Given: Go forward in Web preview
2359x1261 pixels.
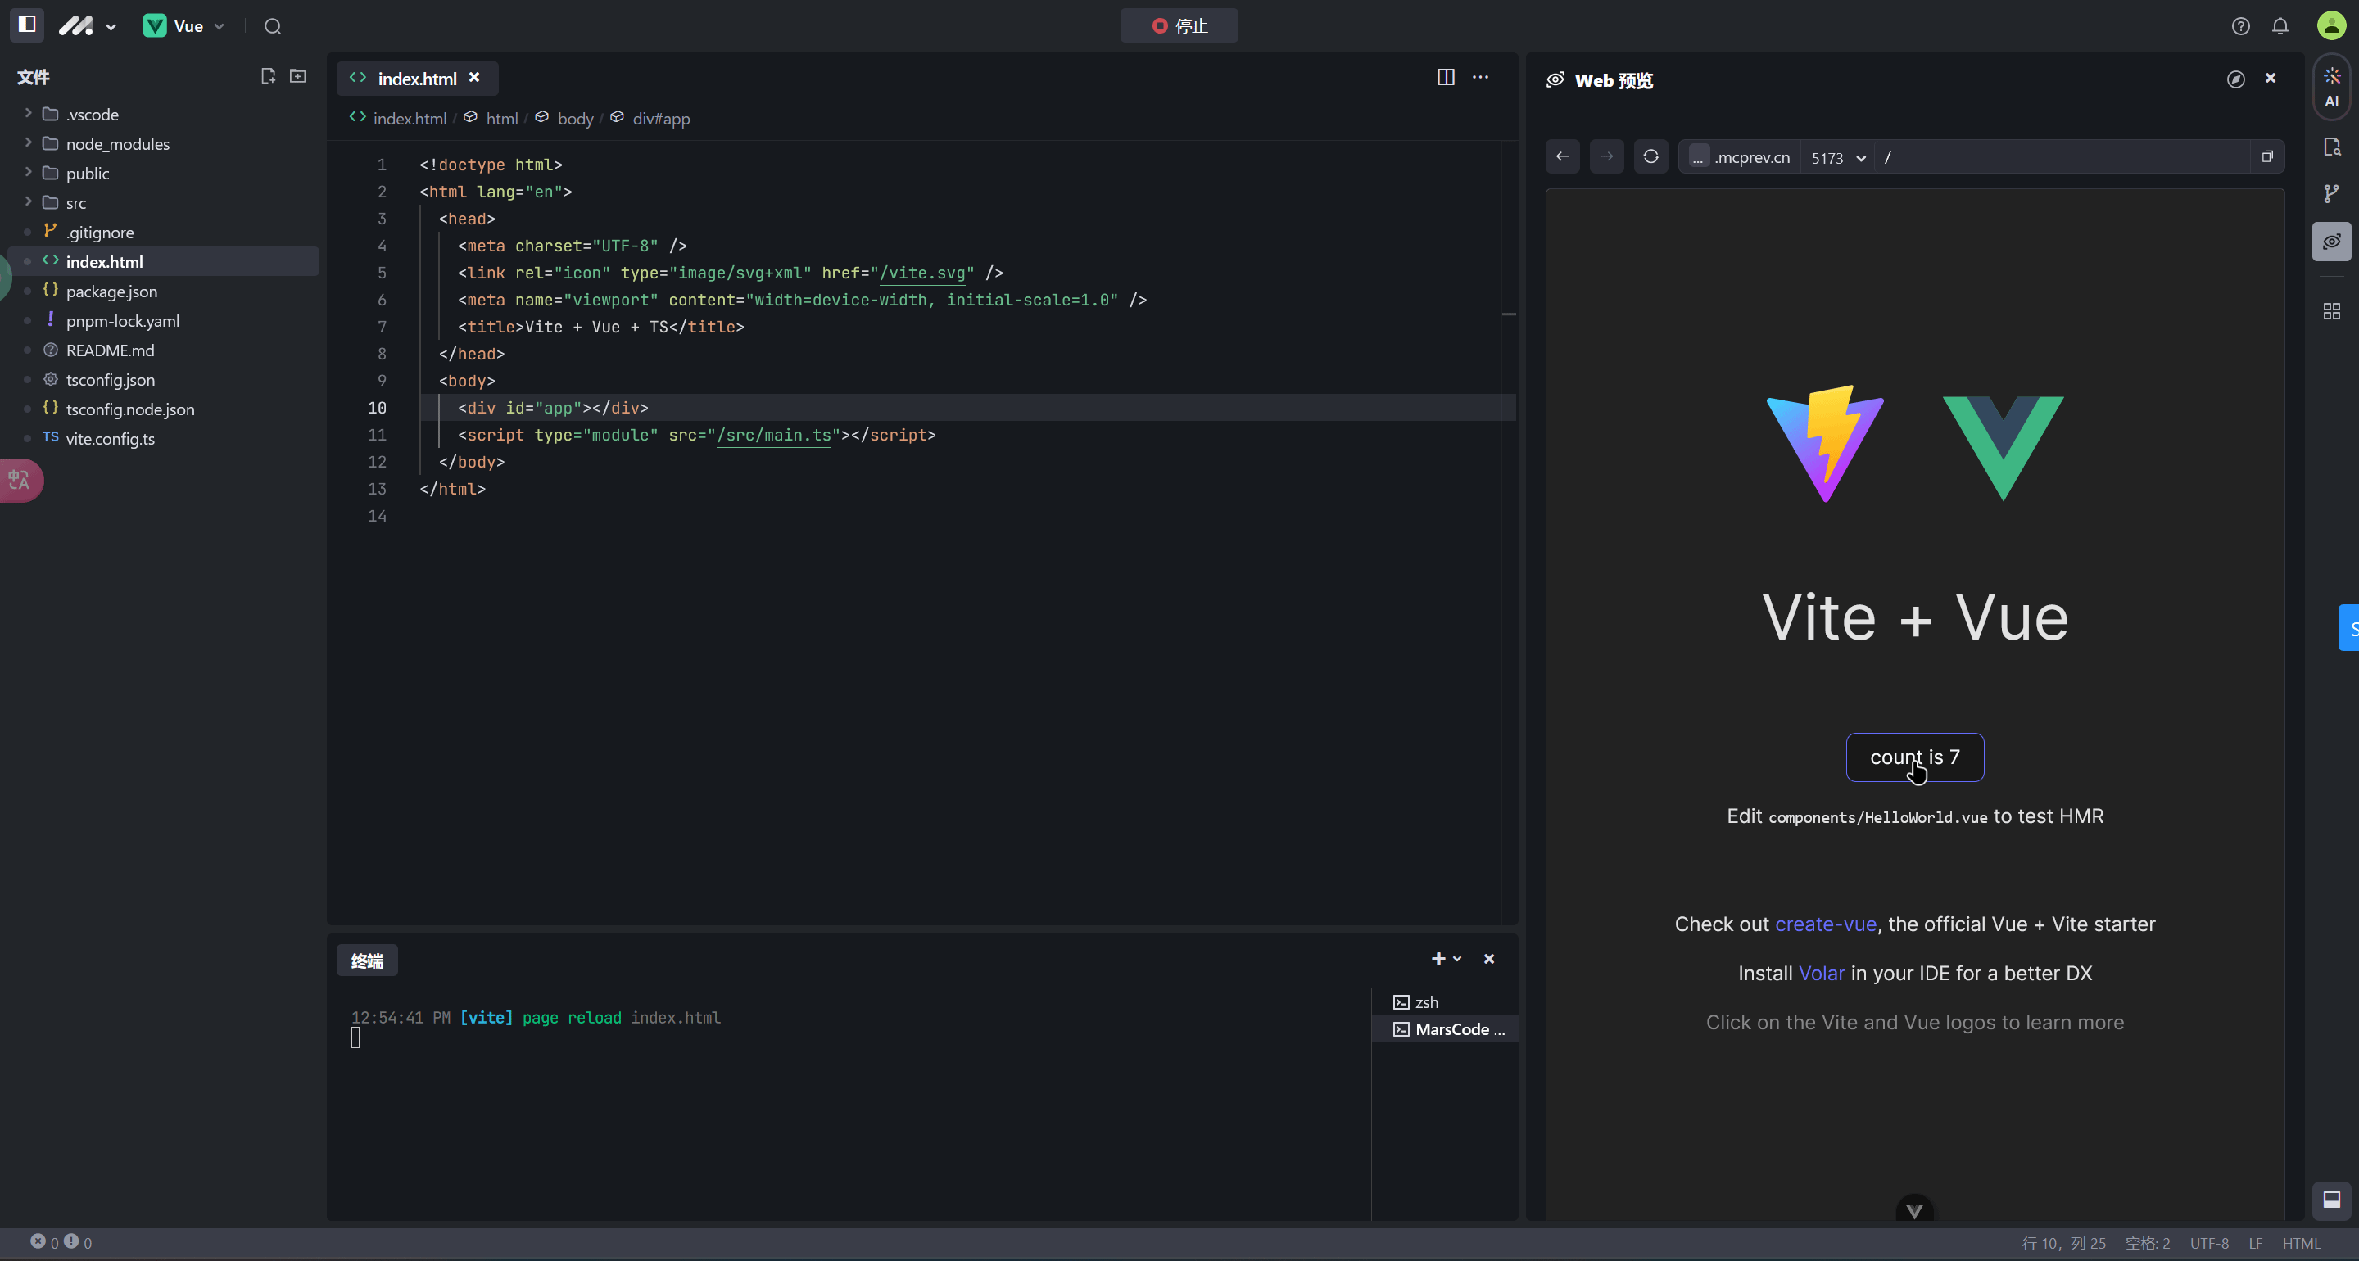Looking at the screenshot, I should click(x=1606, y=156).
